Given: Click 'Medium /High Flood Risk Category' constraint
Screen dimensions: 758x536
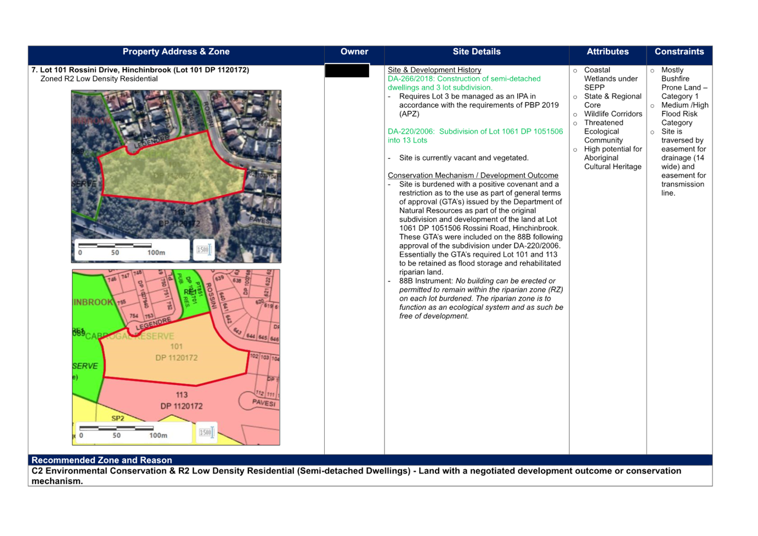Looking at the screenshot, I should point(685,114).
